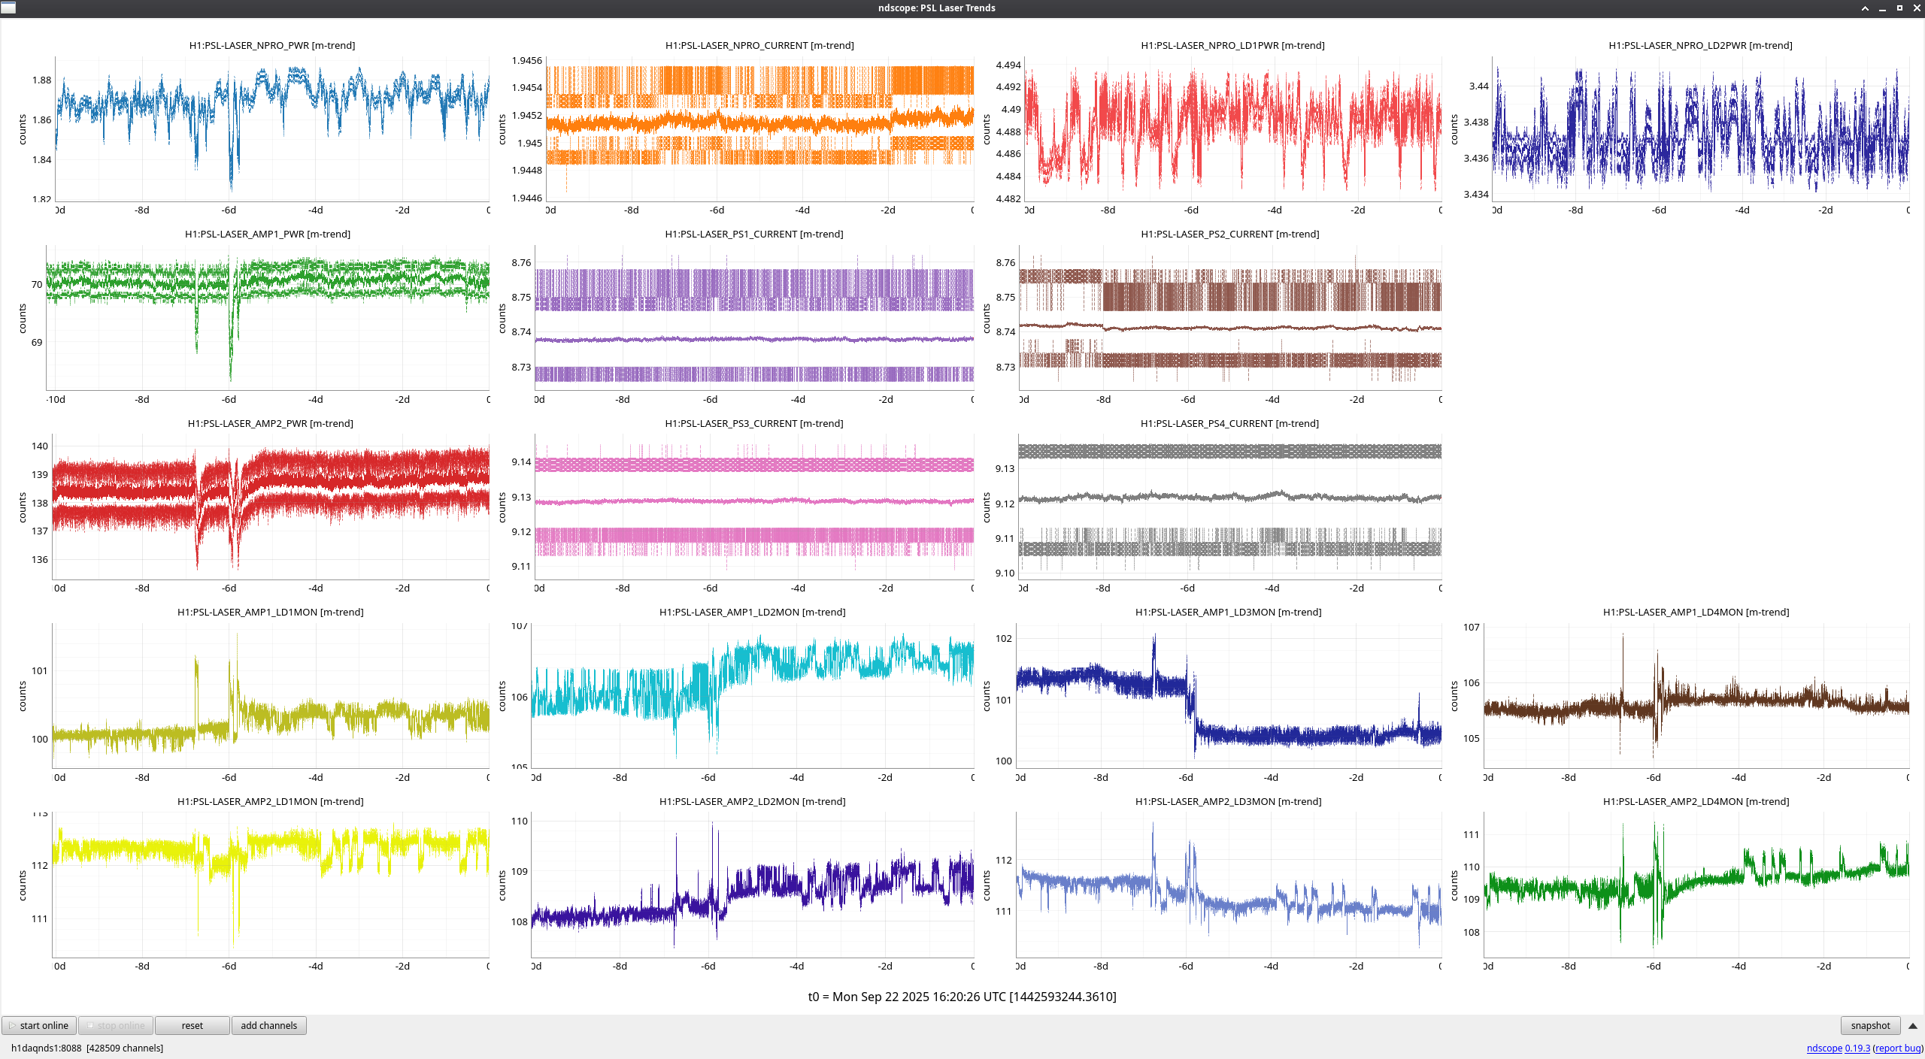Close the PSL Laser Trends window
Image resolution: width=1925 pixels, height=1059 pixels.
(x=1917, y=8)
